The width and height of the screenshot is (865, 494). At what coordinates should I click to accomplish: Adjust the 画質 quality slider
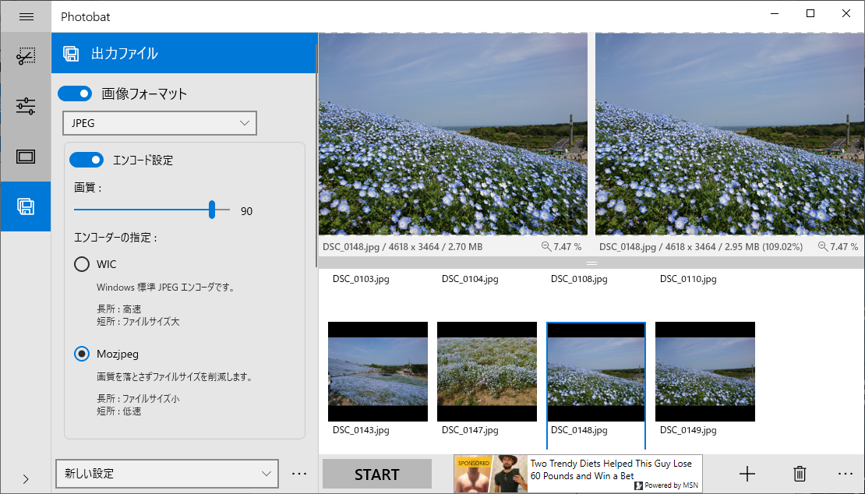(x=212, y=210)
